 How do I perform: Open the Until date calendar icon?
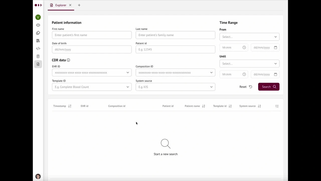(275, 74)
